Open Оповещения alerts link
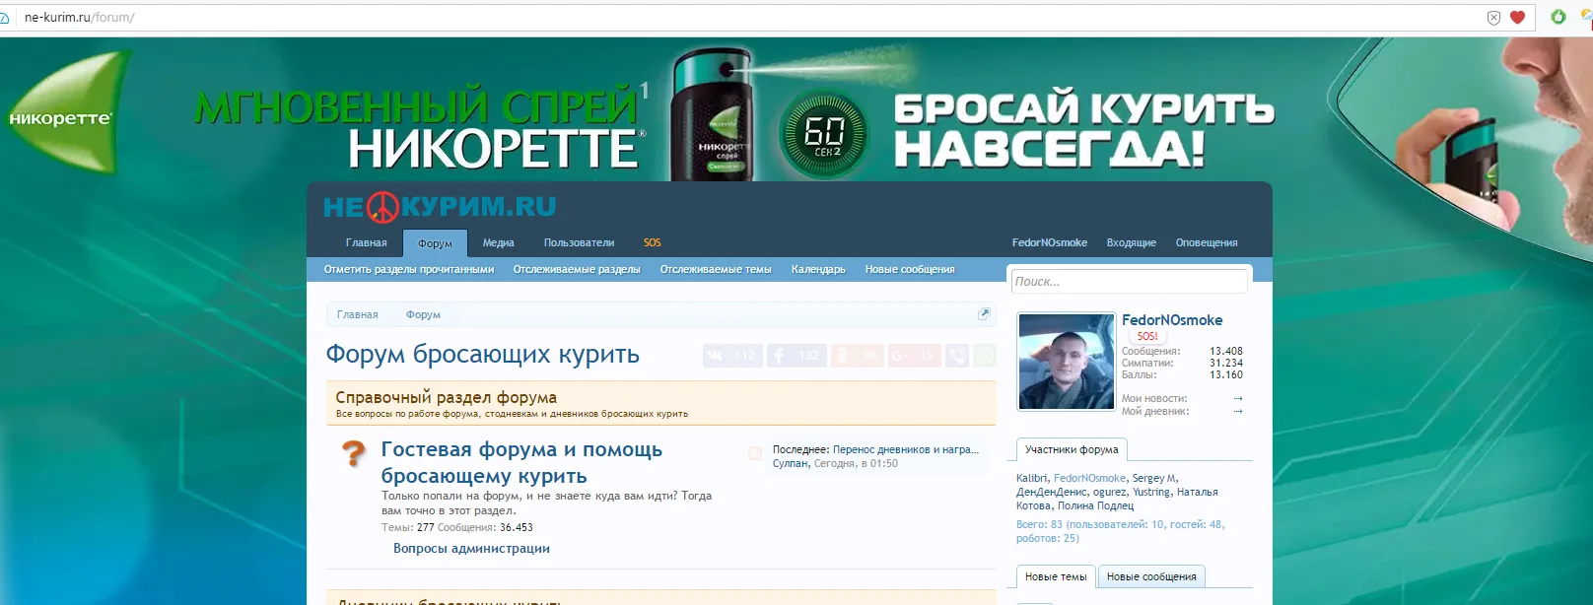The image size is (1593, 605). point(1206,242)
